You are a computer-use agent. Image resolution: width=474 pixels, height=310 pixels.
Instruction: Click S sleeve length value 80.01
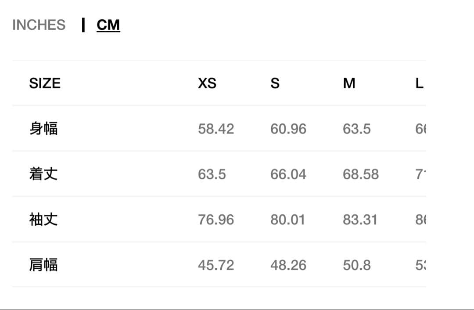[287, 220]
